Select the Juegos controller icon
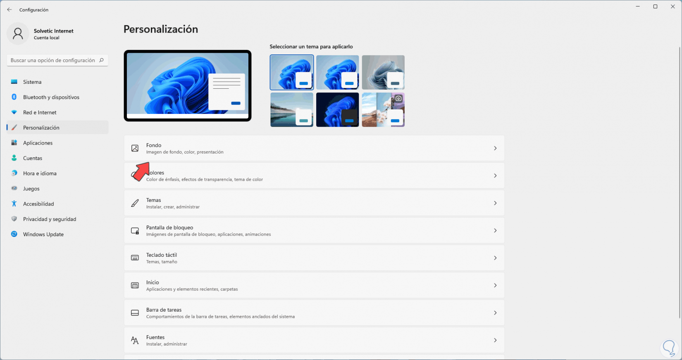The image size is (682, 360). (x=14, y=188)
